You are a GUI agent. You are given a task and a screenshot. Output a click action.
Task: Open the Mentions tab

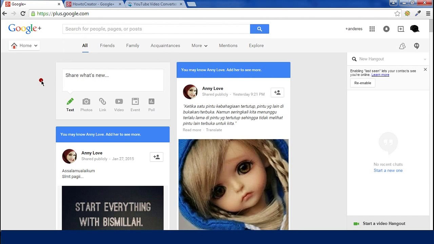(228, 45)
